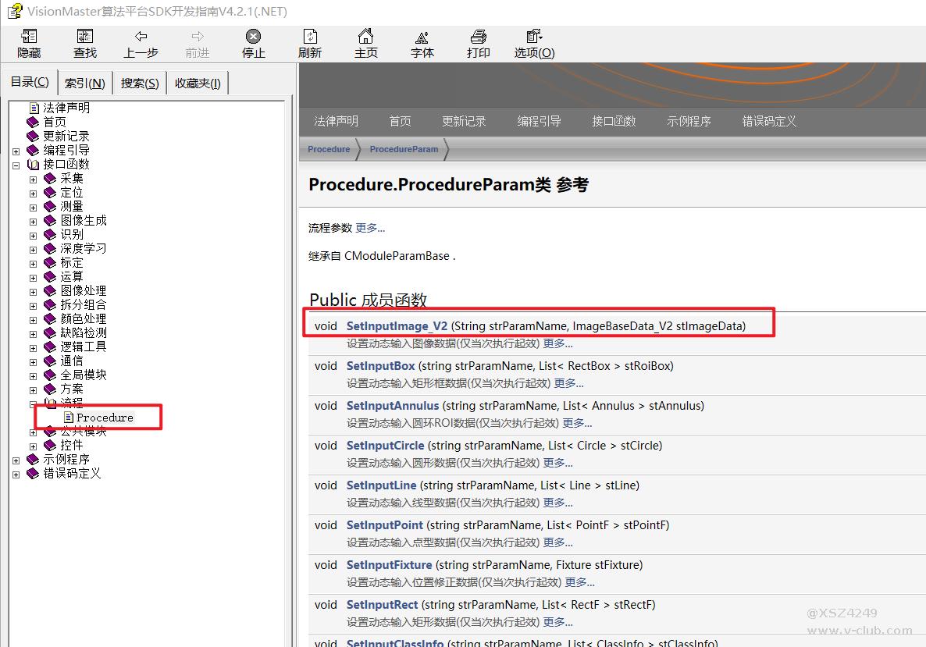Screen dimensions: 926x647
Task: Select the 方案 tree item
Action: pos(72,389)
